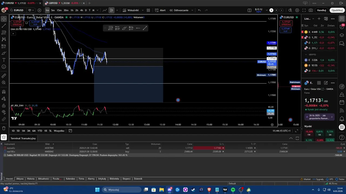Switch to the Historia terminal tab
346x194 pixels.
31,179
